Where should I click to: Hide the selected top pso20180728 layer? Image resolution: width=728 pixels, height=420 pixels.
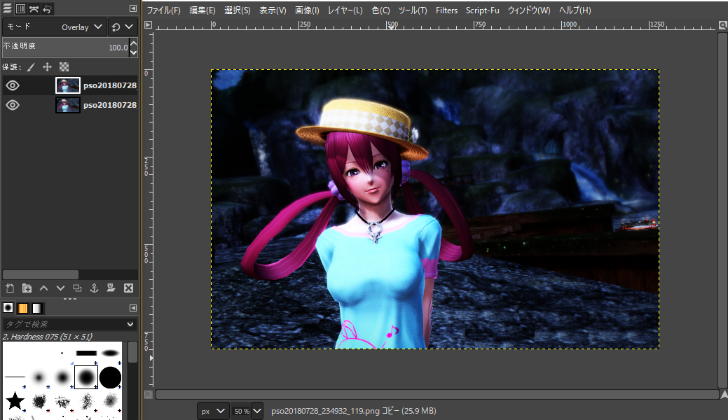point(13,85)
